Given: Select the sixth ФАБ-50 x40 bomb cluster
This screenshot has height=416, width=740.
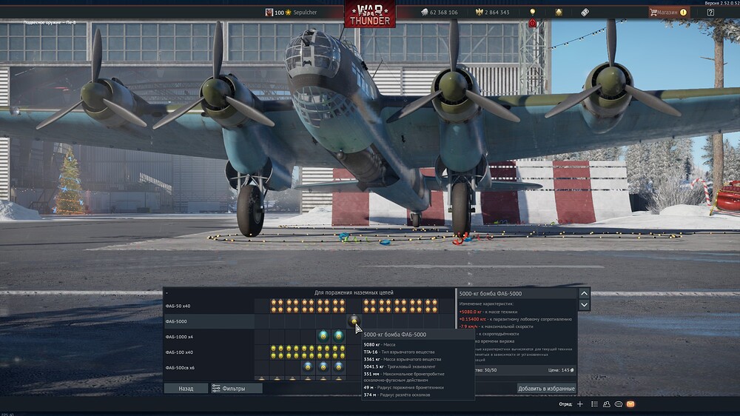Looking at the screenshot, I should [x=369, y=306].
